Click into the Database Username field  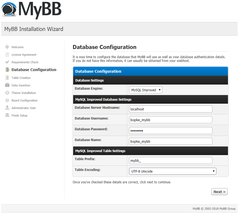170,120
